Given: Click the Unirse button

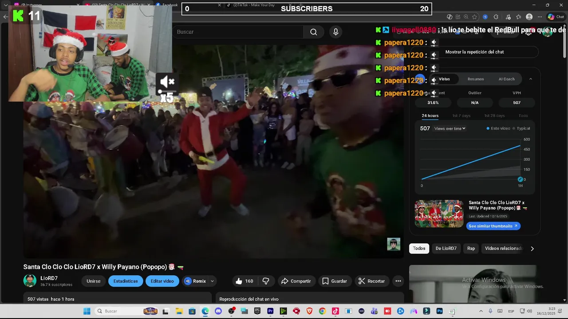Looking at the screenshot, I should [x=93, y=281].
